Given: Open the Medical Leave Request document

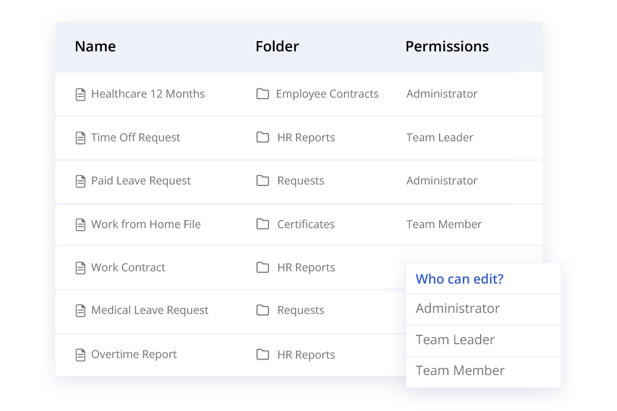Looking at the screenshot, I should coord(150,310).
